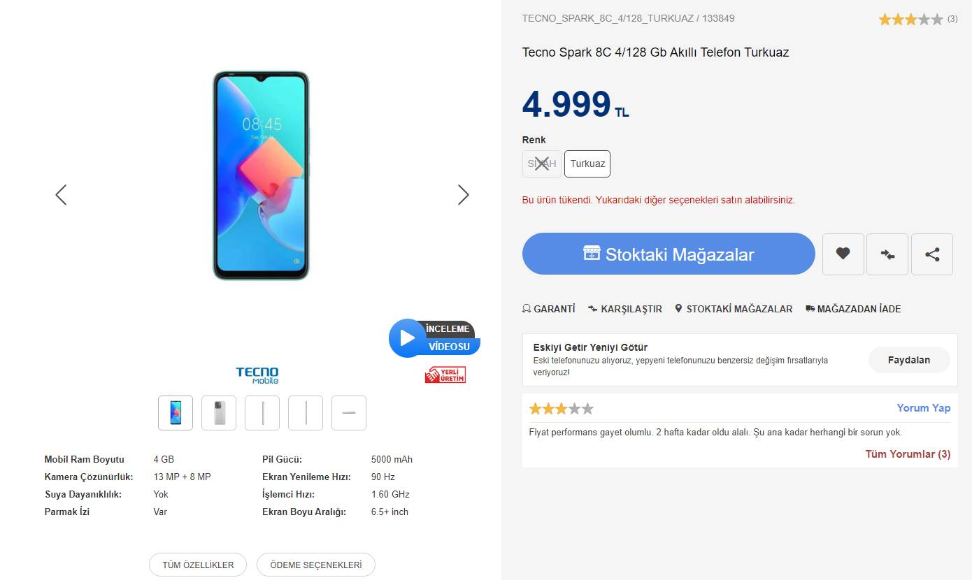This screenshot has height=580, width=972.
Task: Click the Karşılaştır link below button
Action: 625,309
